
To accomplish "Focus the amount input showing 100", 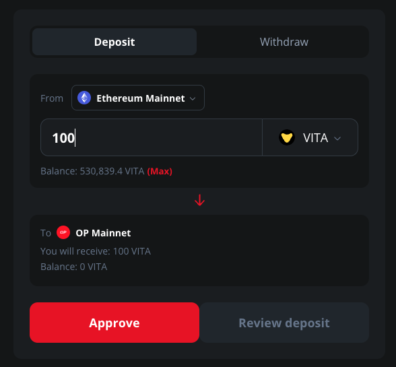I will [x=152, y=137].
